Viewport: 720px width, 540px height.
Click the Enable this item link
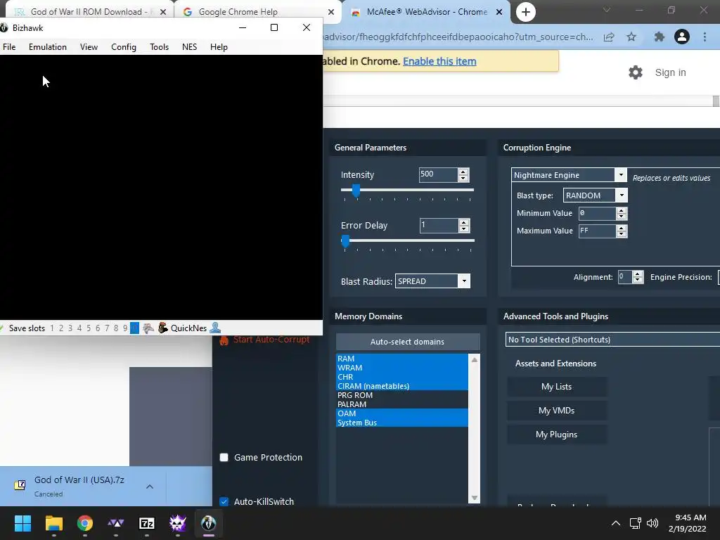(x=439, y=61)
